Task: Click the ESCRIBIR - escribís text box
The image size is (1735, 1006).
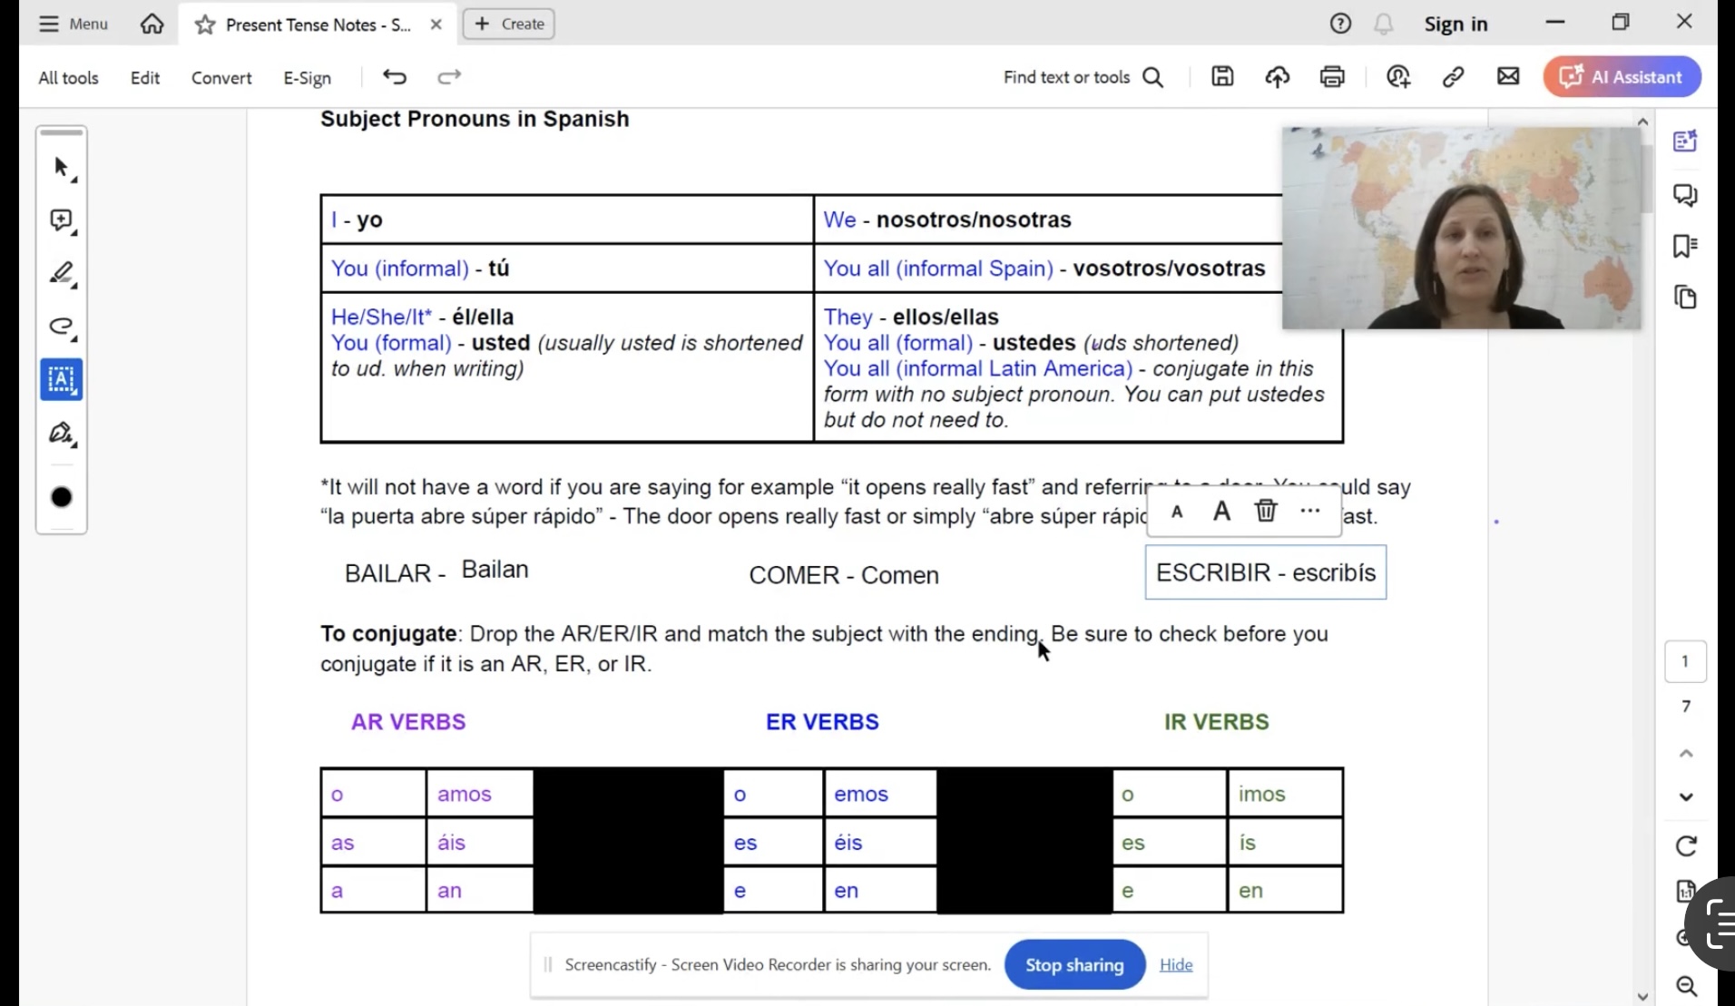Action: click(x=1266, y=572)
